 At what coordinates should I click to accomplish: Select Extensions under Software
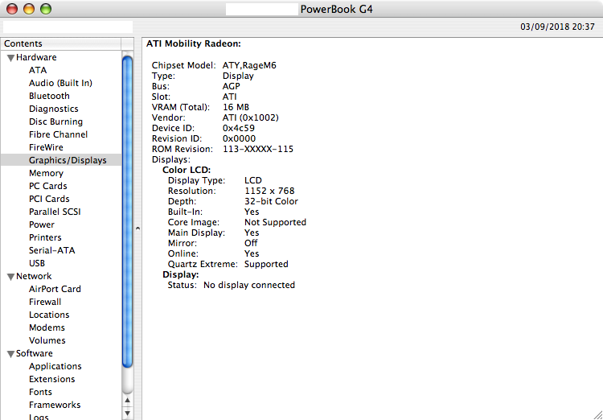tap(51, 379)
